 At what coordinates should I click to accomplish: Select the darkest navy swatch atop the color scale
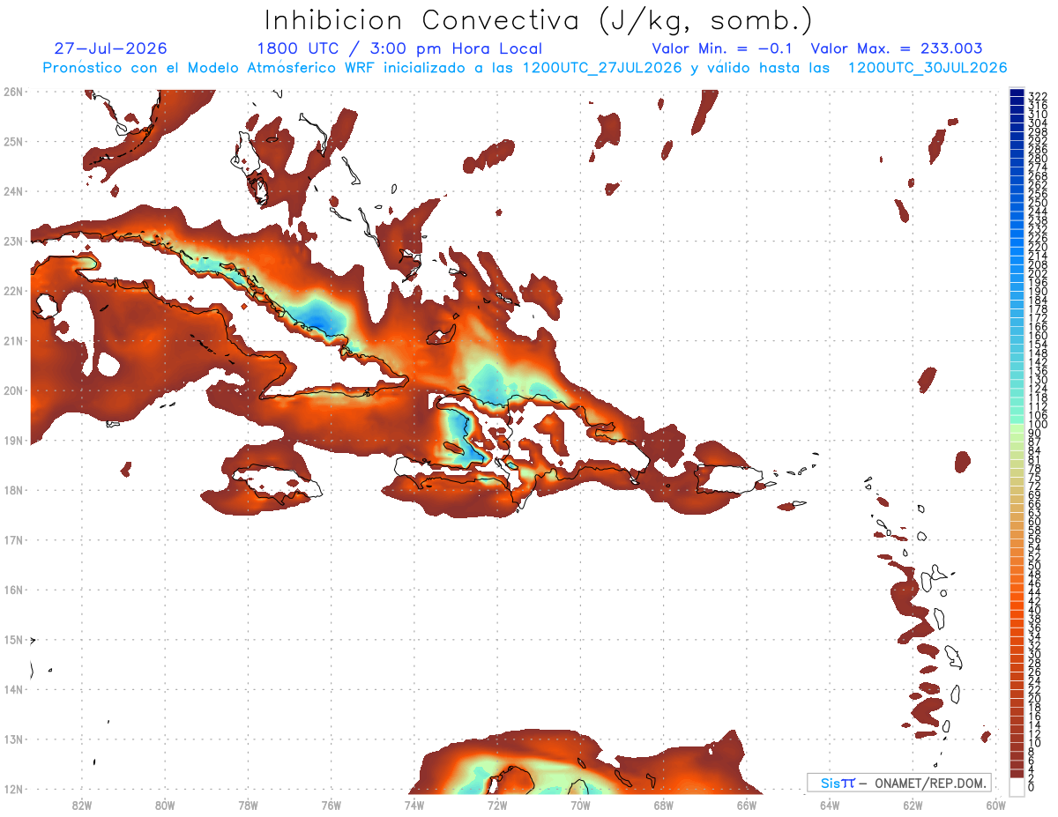pyautogui.click(x=1017, y=93)
